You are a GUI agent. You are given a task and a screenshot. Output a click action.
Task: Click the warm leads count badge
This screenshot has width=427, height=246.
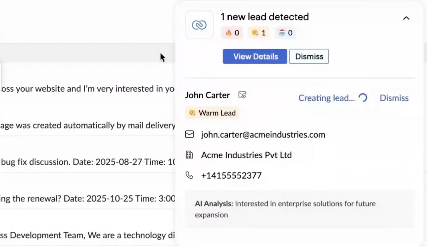point(259,33)
